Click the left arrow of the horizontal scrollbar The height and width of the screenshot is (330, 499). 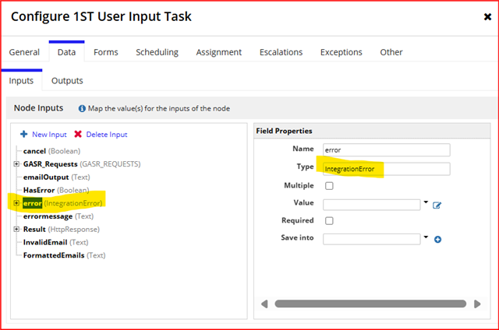pyautogui.click(x=264, y=304)
